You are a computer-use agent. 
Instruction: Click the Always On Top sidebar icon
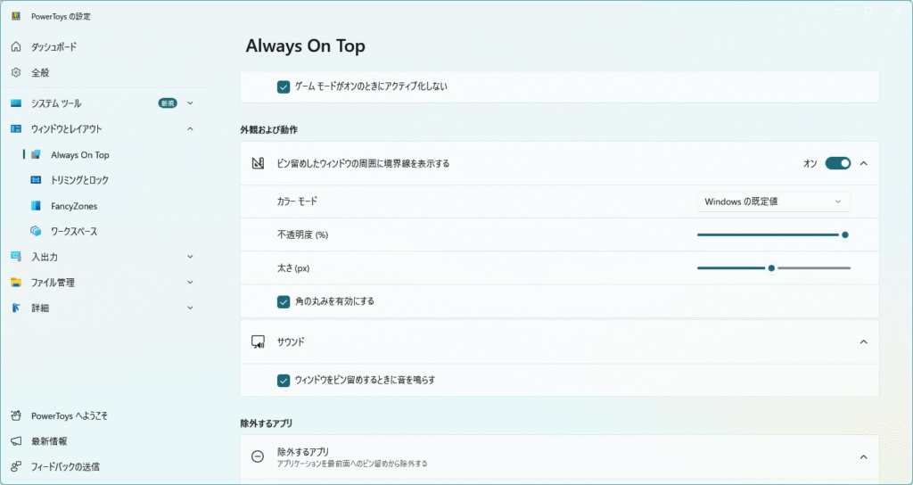(x=36, y=155)
